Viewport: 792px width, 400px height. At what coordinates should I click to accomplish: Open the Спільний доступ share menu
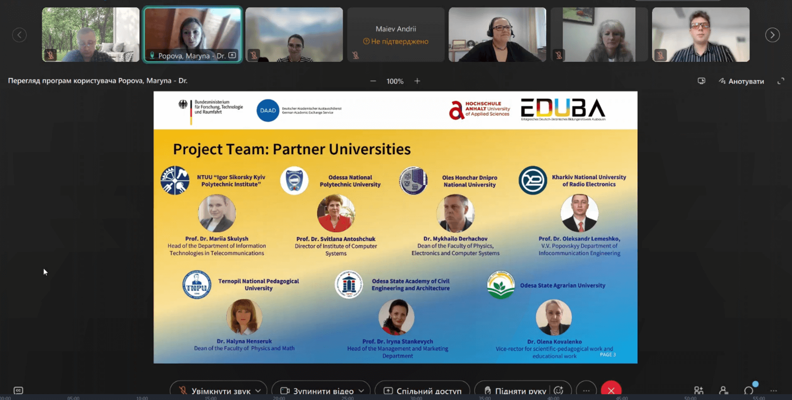tap(422, 391)
